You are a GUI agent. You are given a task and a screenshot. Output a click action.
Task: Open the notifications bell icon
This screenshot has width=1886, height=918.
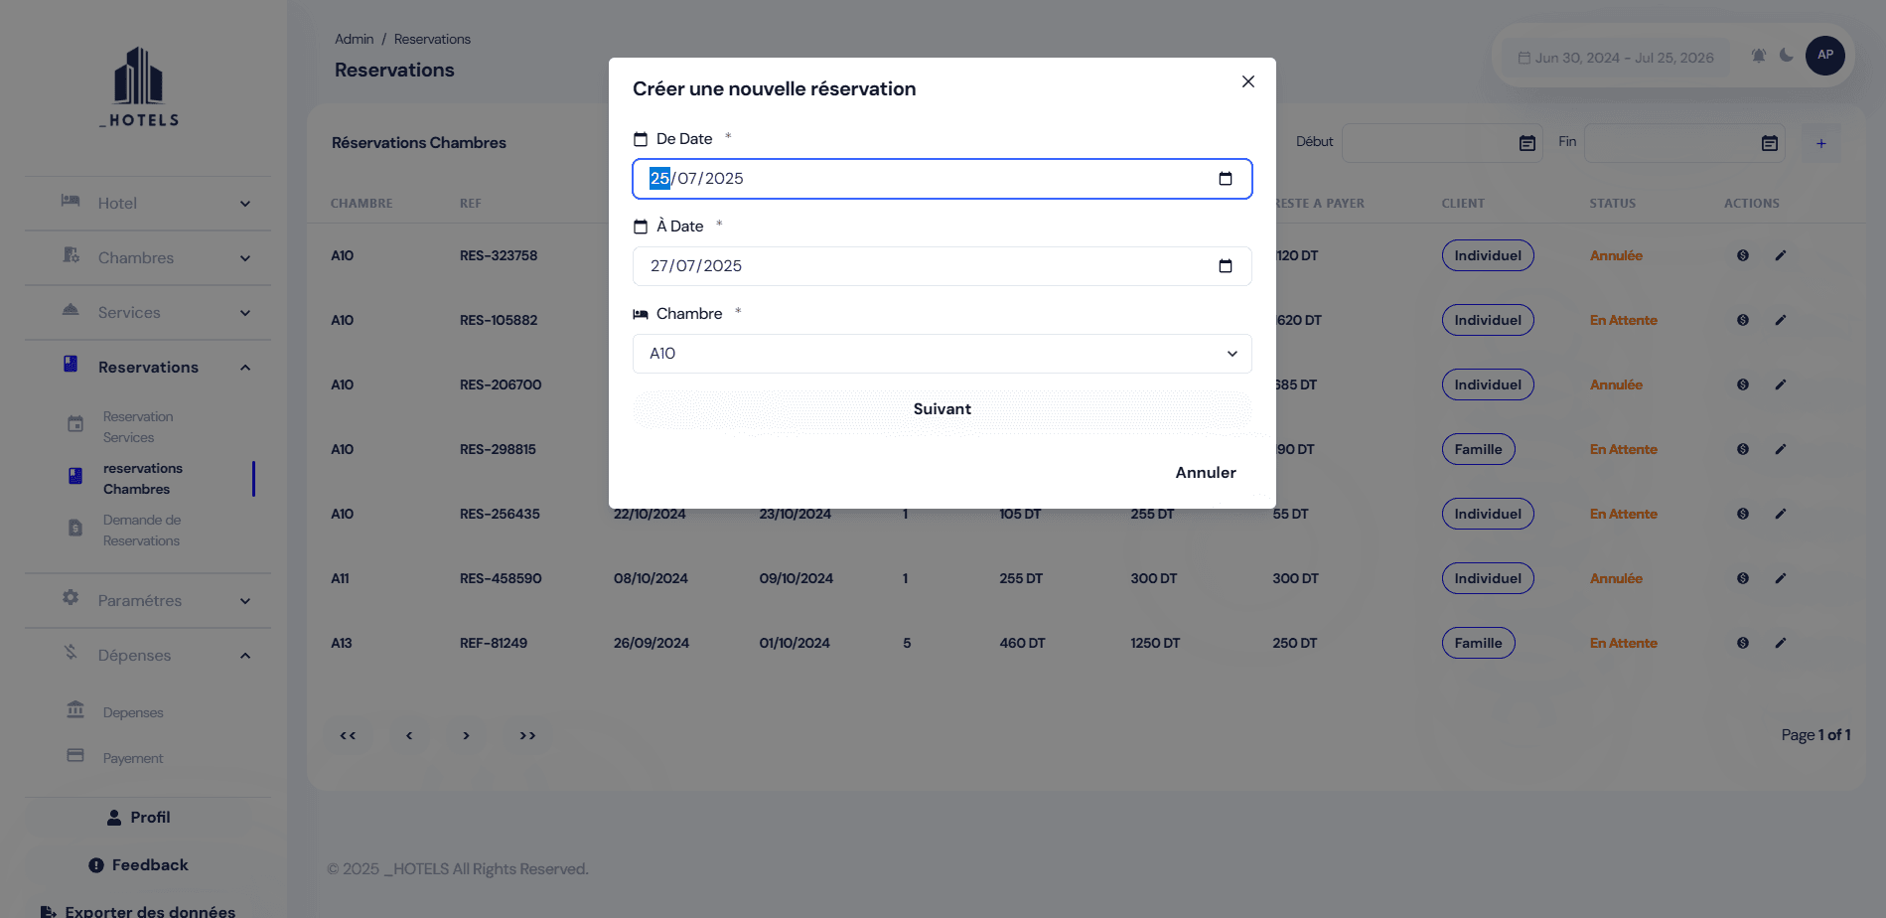(1758, 56)
